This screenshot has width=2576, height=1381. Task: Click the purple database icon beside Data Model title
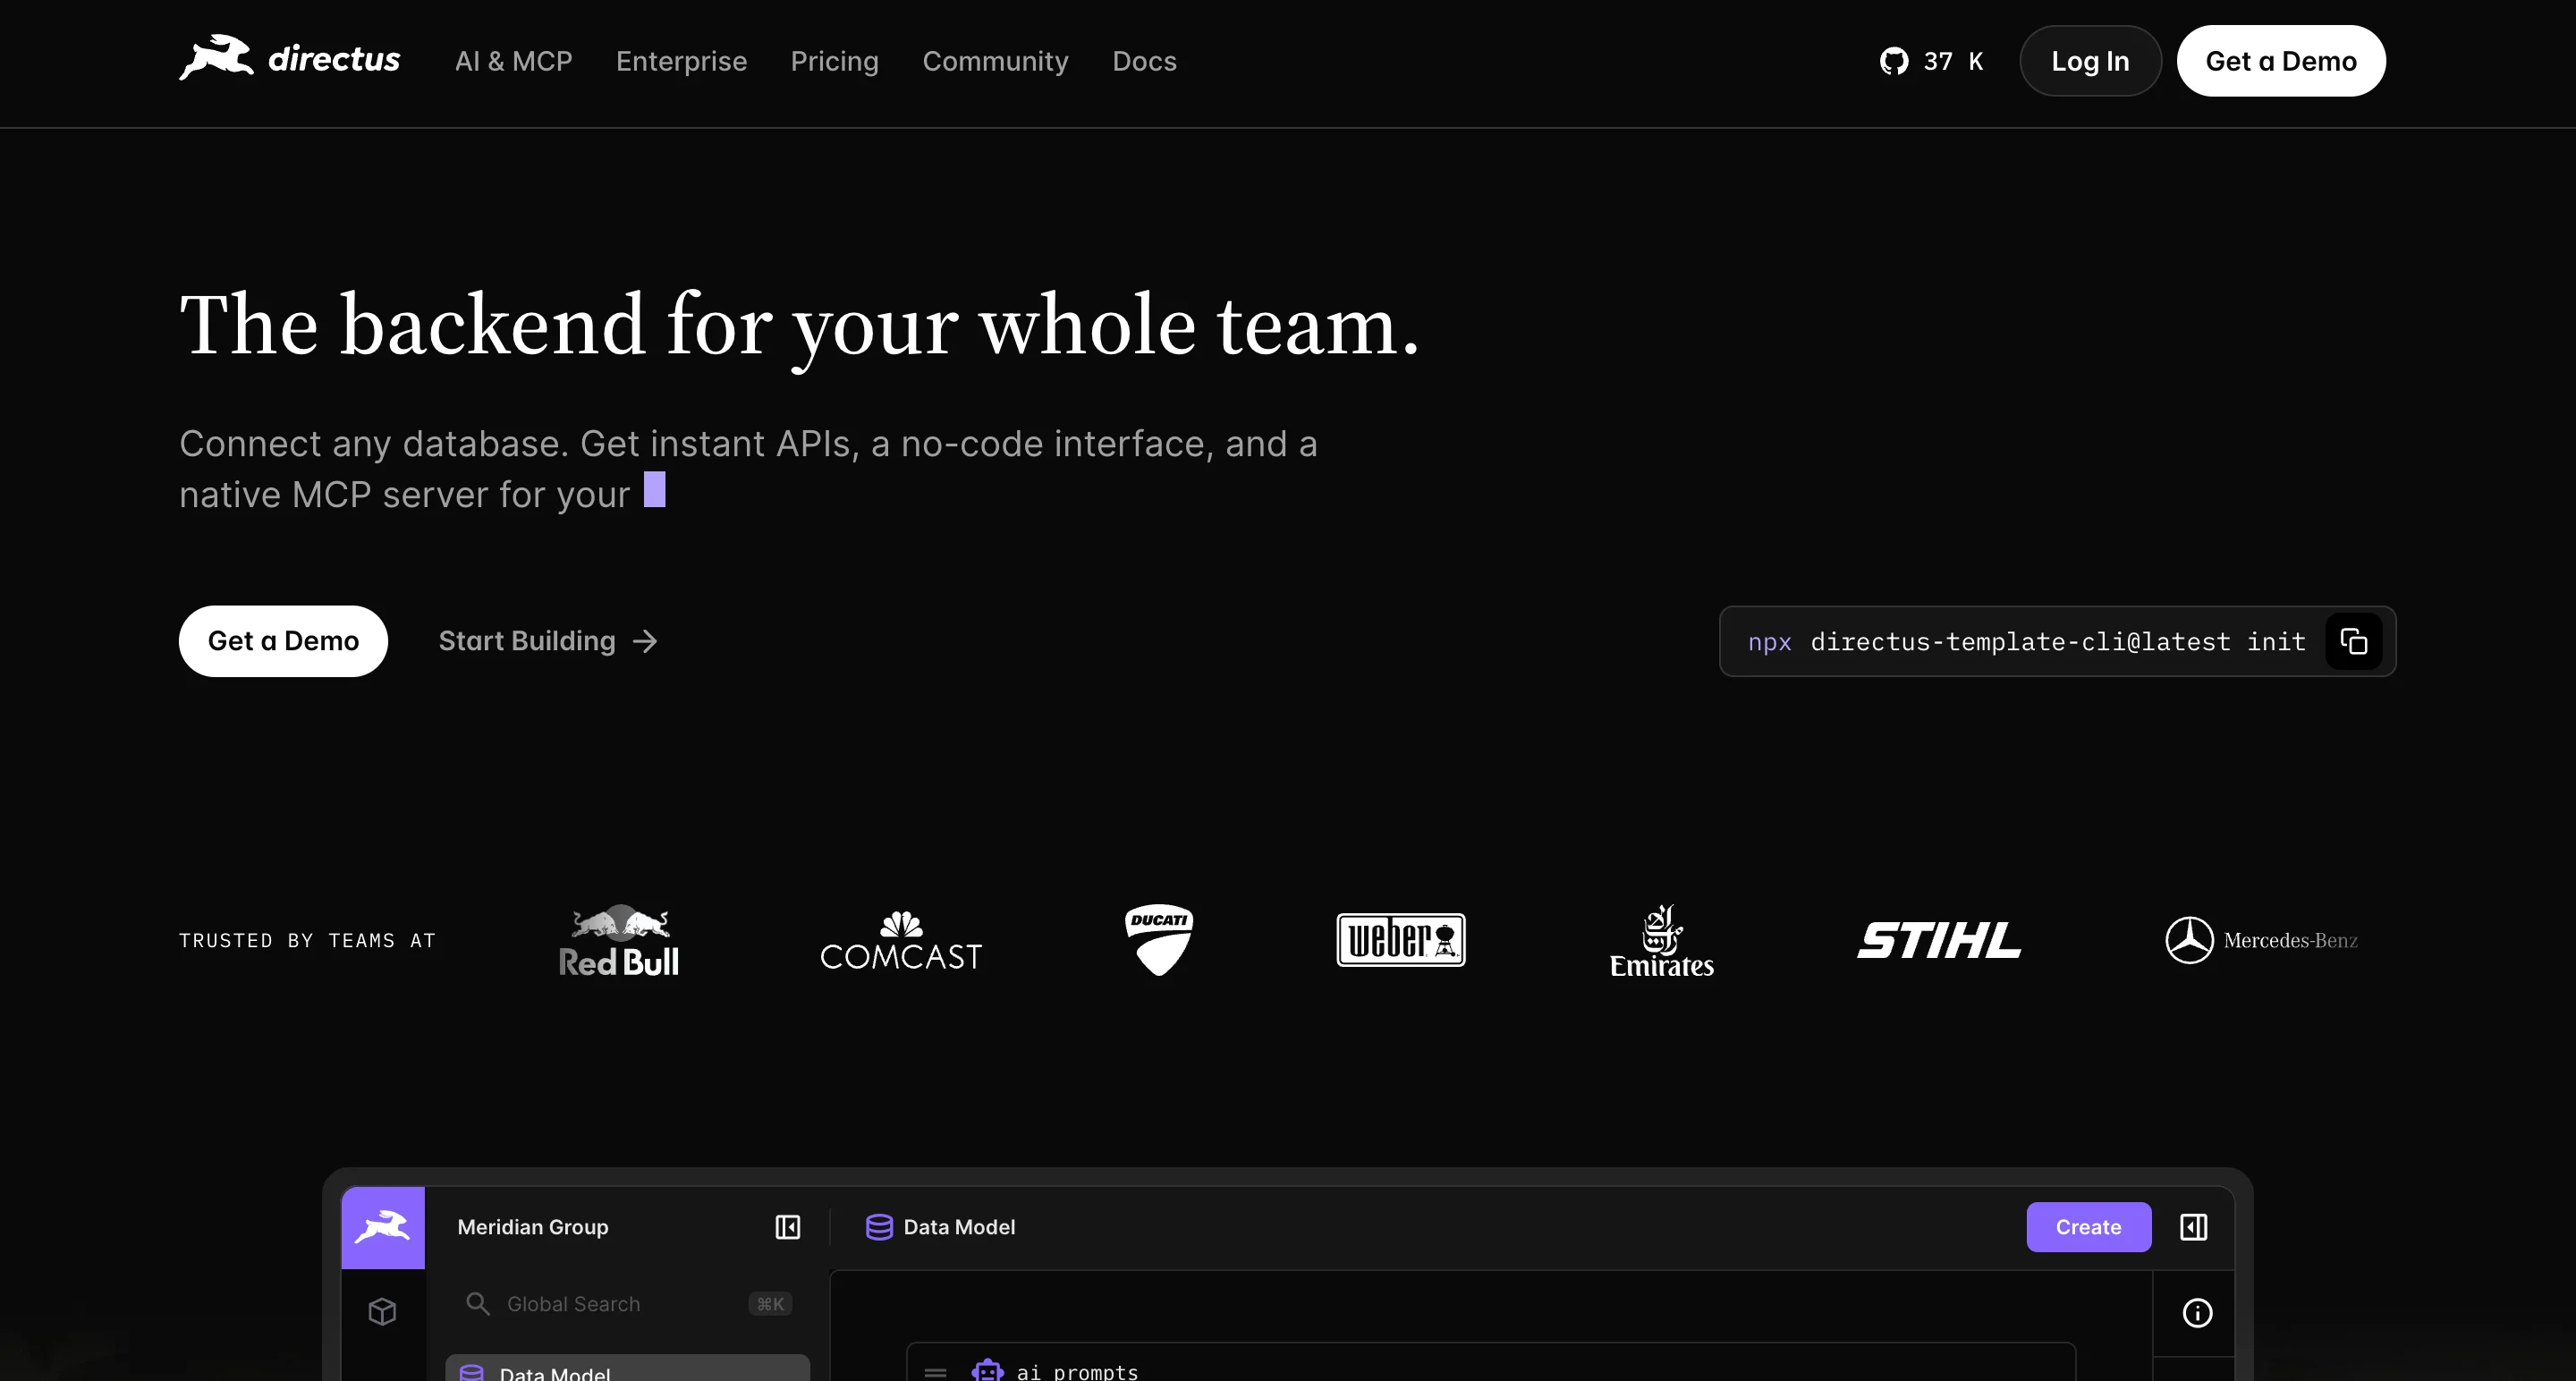pos(879,1227)
